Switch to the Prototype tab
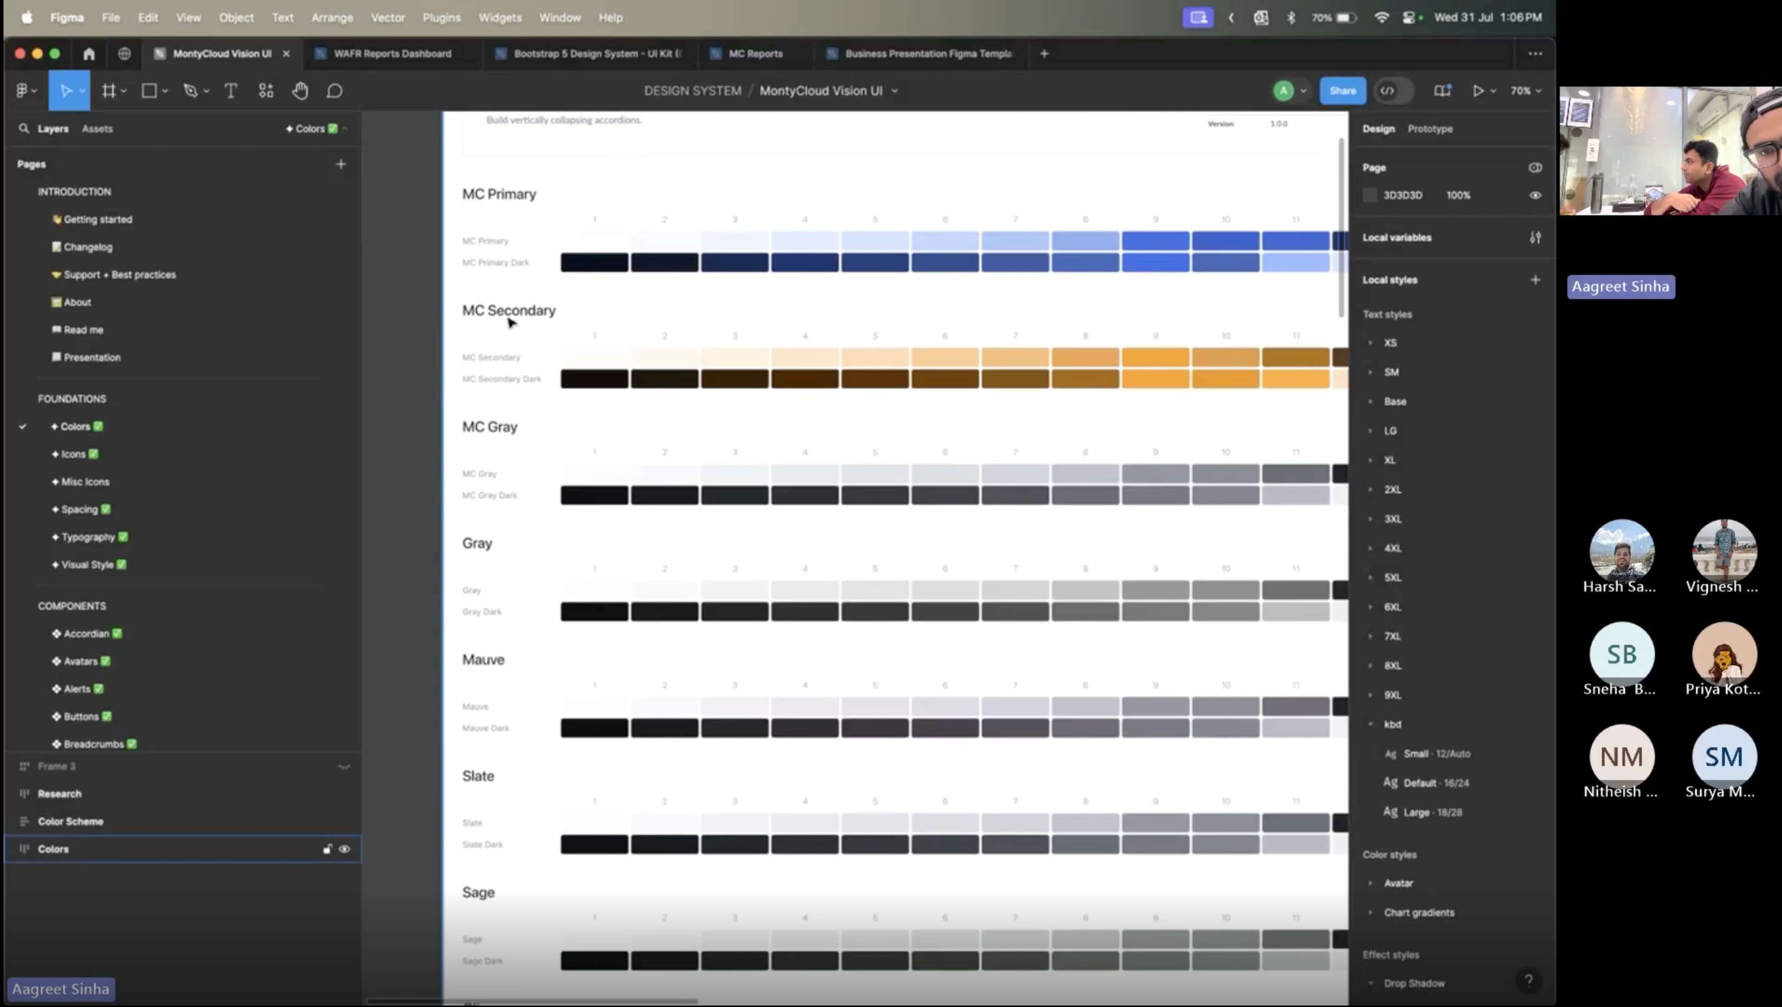 1430,129
